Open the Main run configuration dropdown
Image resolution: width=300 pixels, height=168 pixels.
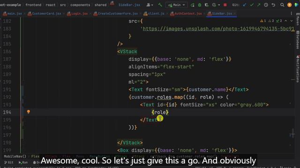176,5
